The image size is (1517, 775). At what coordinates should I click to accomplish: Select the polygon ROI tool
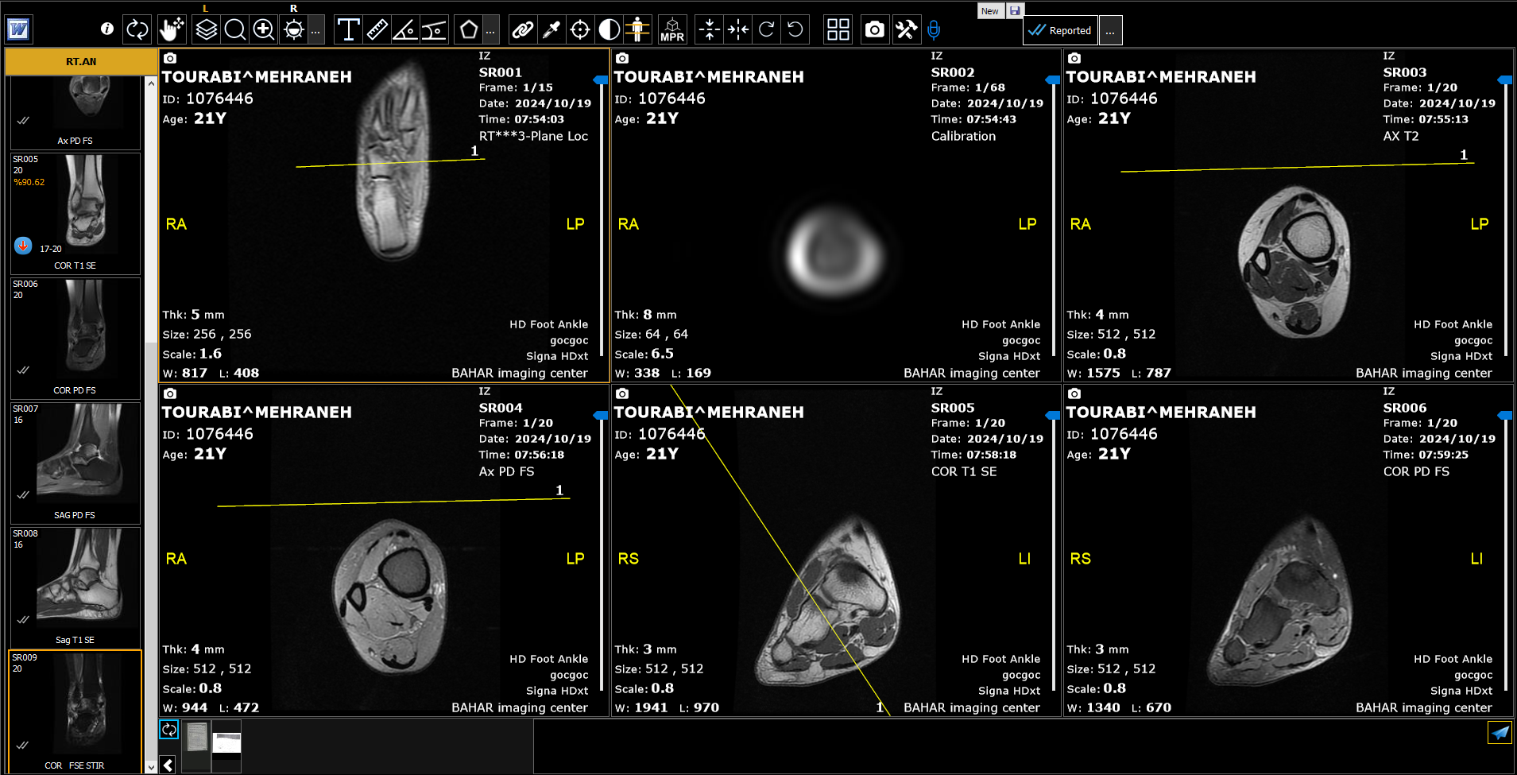pos(469,30)
